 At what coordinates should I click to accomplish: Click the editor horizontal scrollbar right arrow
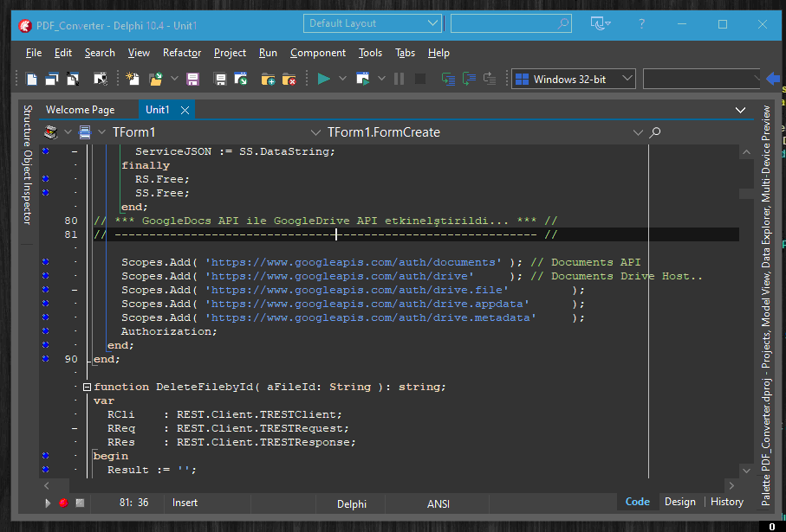point(731,485)
